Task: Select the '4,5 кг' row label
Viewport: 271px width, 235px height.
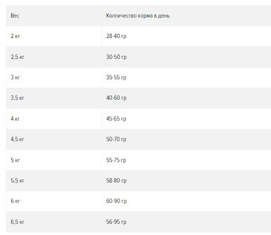Action: point(18,139)
